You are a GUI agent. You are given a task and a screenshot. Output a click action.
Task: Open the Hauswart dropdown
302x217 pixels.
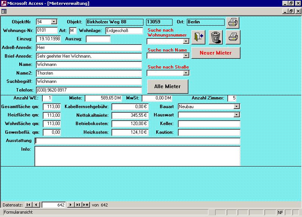tap(237, 115)
